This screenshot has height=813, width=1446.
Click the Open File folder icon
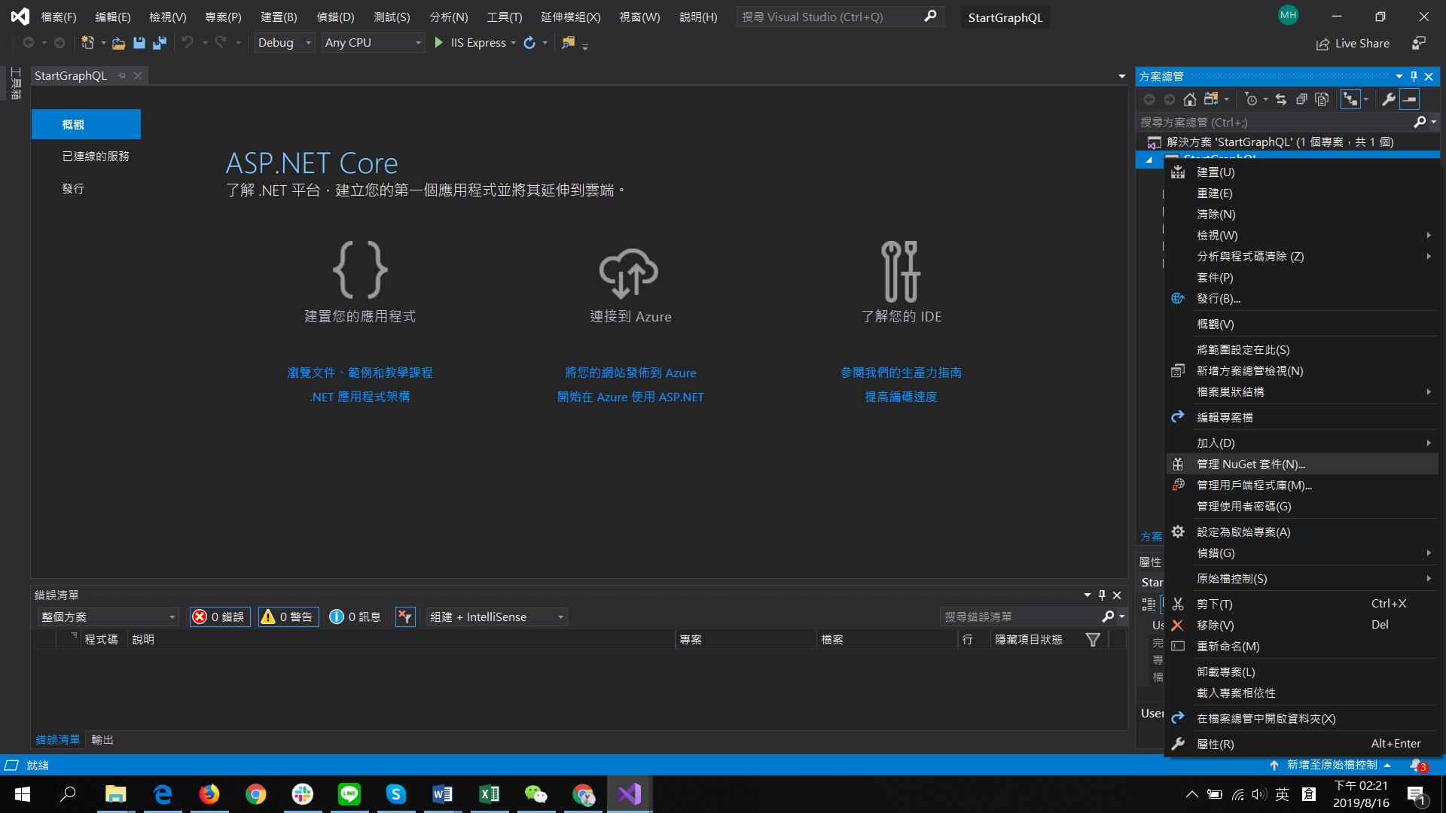[x=118, y=43]
